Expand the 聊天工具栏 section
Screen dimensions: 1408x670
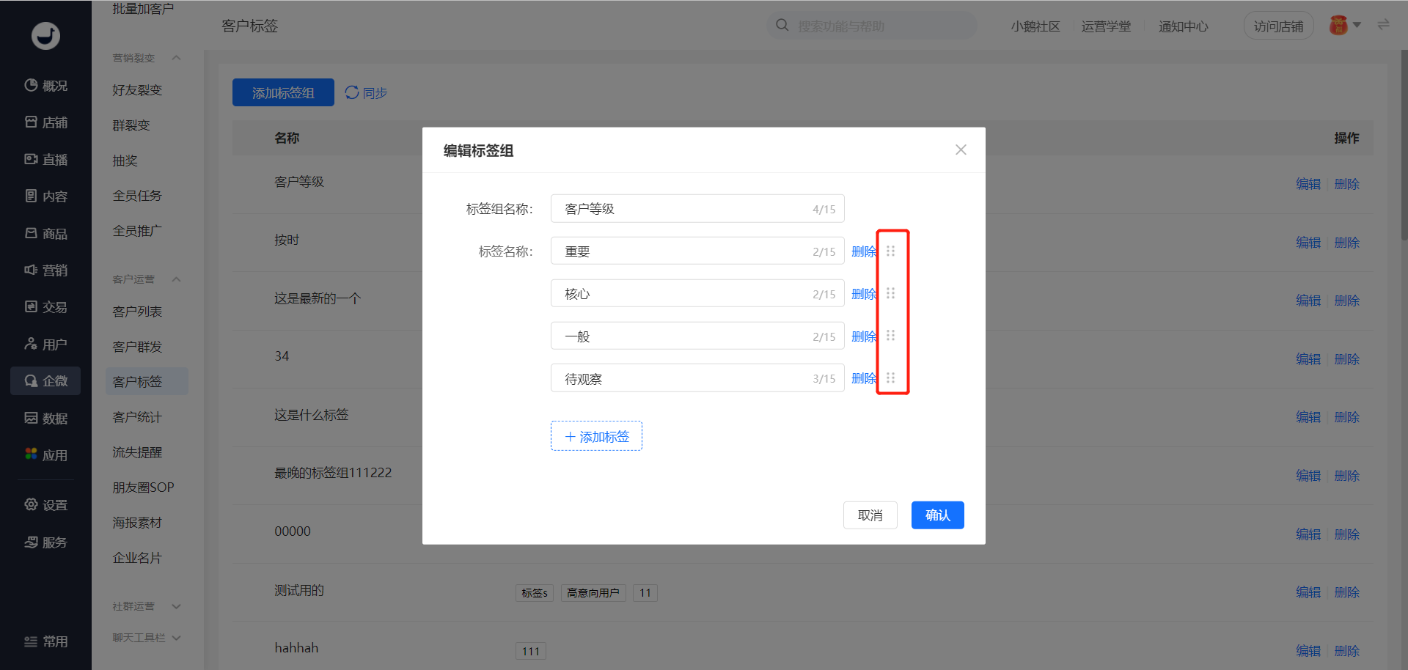176,638
